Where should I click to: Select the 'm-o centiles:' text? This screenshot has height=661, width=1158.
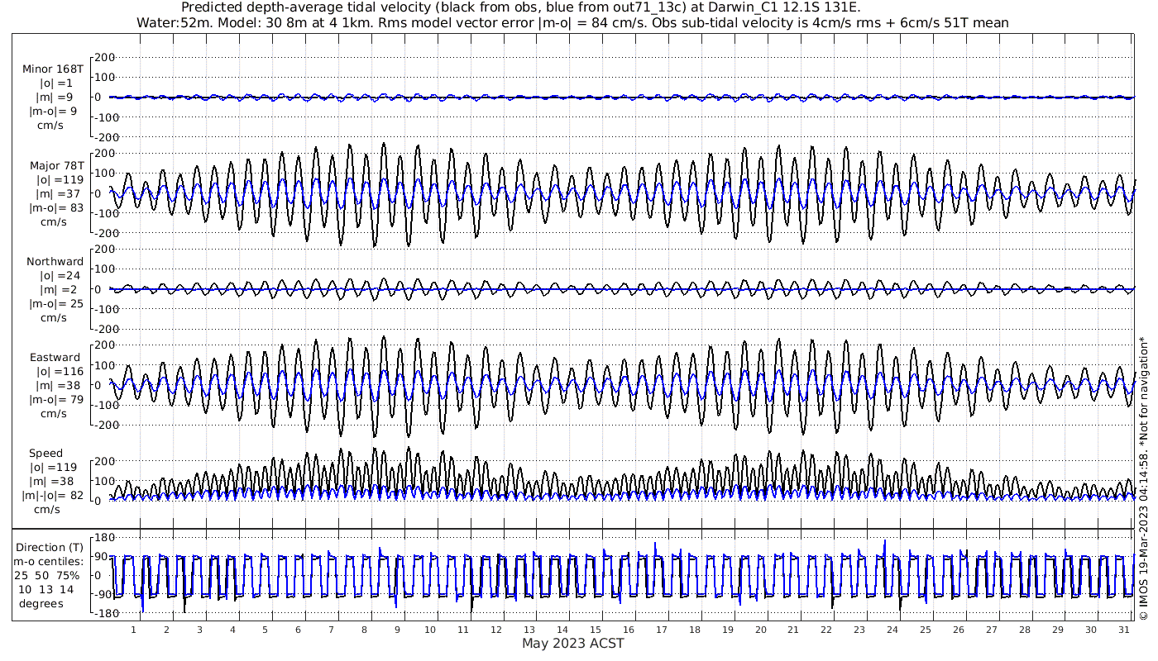(50, 561)
